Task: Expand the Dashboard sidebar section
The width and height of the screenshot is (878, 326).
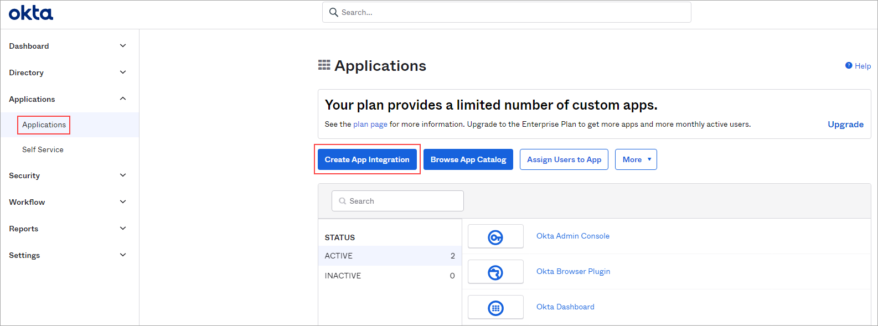Action: [x=123, y=46]
